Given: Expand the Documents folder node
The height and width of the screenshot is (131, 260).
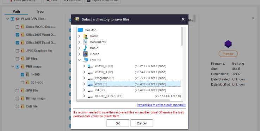Looking at the screenshot, I should [79, 42].
